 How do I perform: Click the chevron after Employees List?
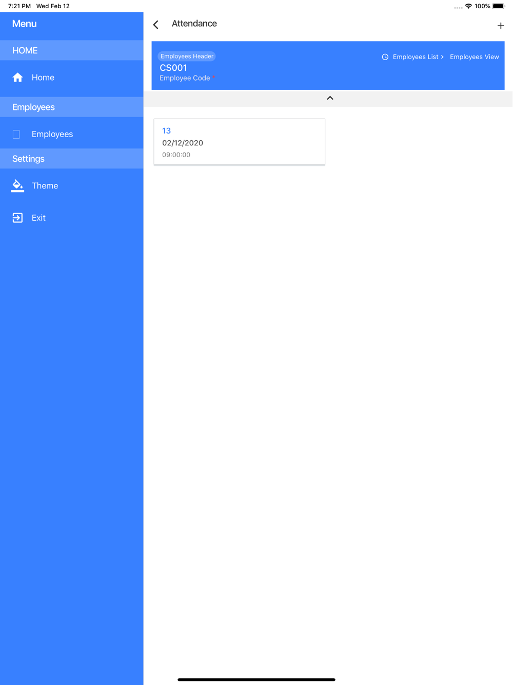tap(442, 57)
